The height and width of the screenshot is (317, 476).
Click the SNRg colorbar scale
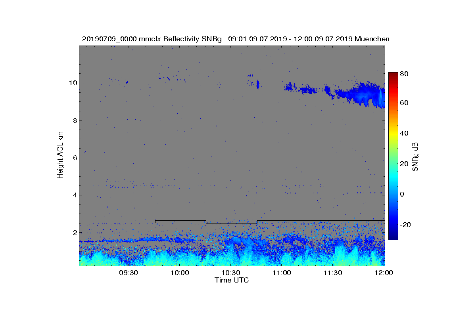(393, 156)
